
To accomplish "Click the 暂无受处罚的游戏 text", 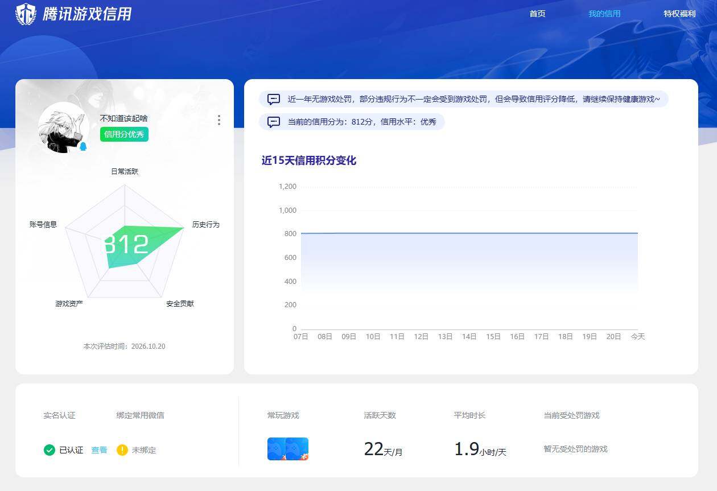I will [575, 449].
